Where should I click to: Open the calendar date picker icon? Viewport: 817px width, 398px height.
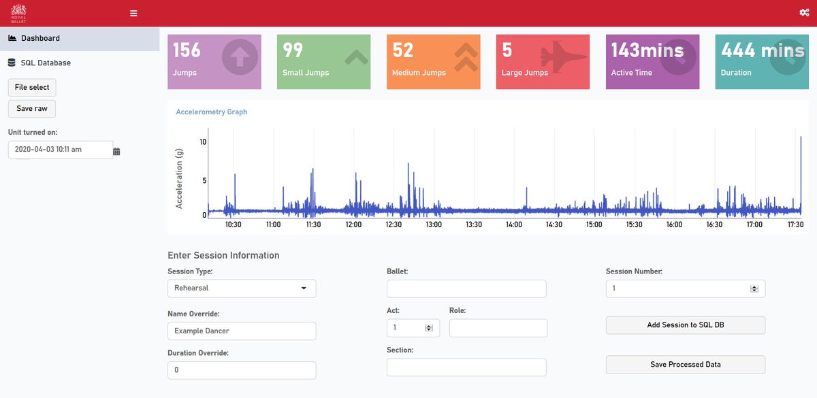(x=116, y=151)
